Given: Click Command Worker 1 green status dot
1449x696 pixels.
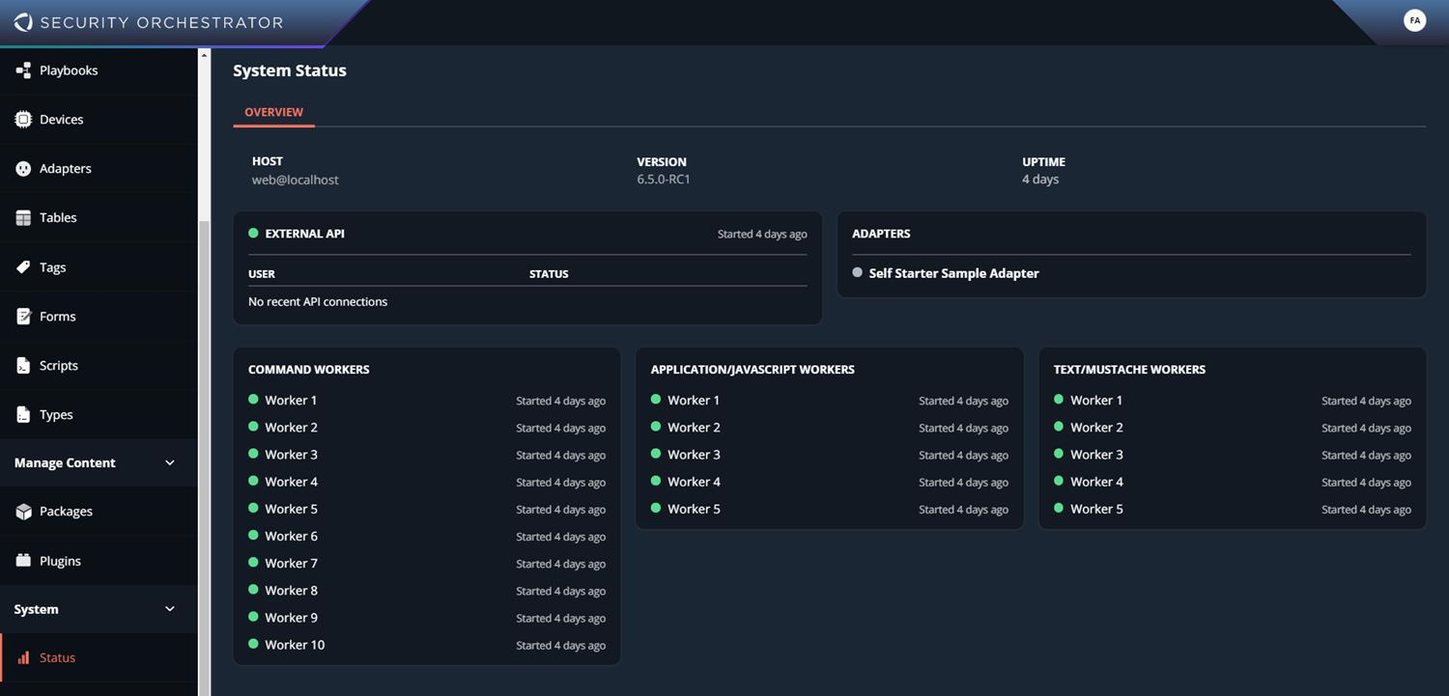Looking at the screenshot, I should (x=253, y=399).
